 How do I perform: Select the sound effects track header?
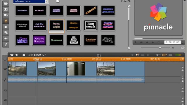point(5,100)
